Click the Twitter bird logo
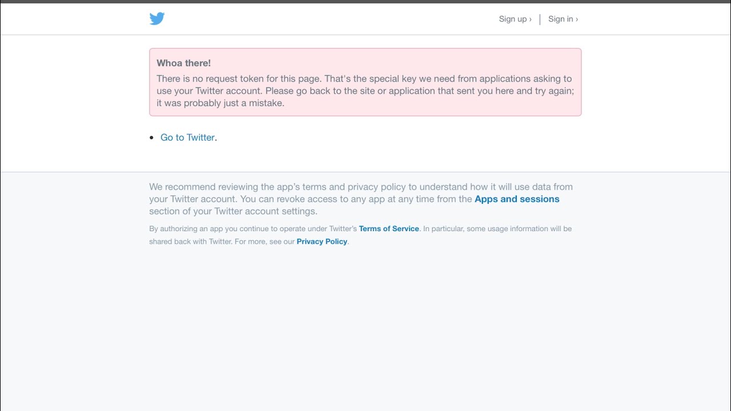The width and height of the screenshot is (731, 411). (x=157, y=18)
